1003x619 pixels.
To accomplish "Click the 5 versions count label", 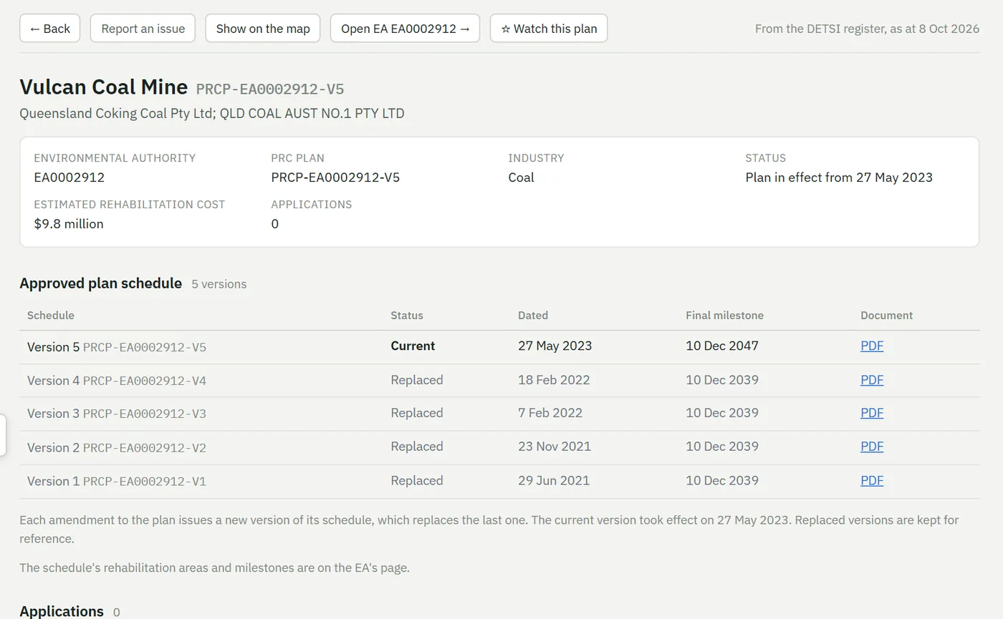I will [x=219, y=284].
